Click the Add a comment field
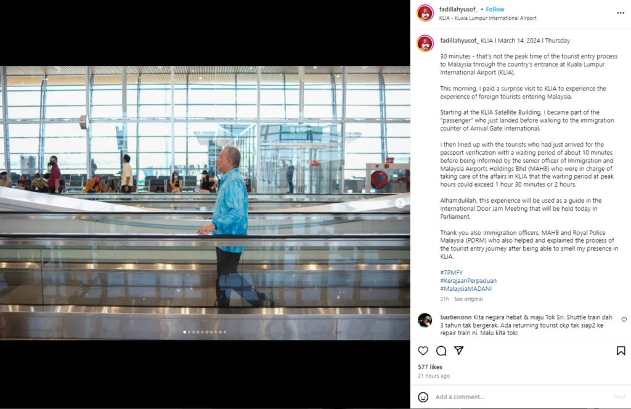 pos(523,397)
